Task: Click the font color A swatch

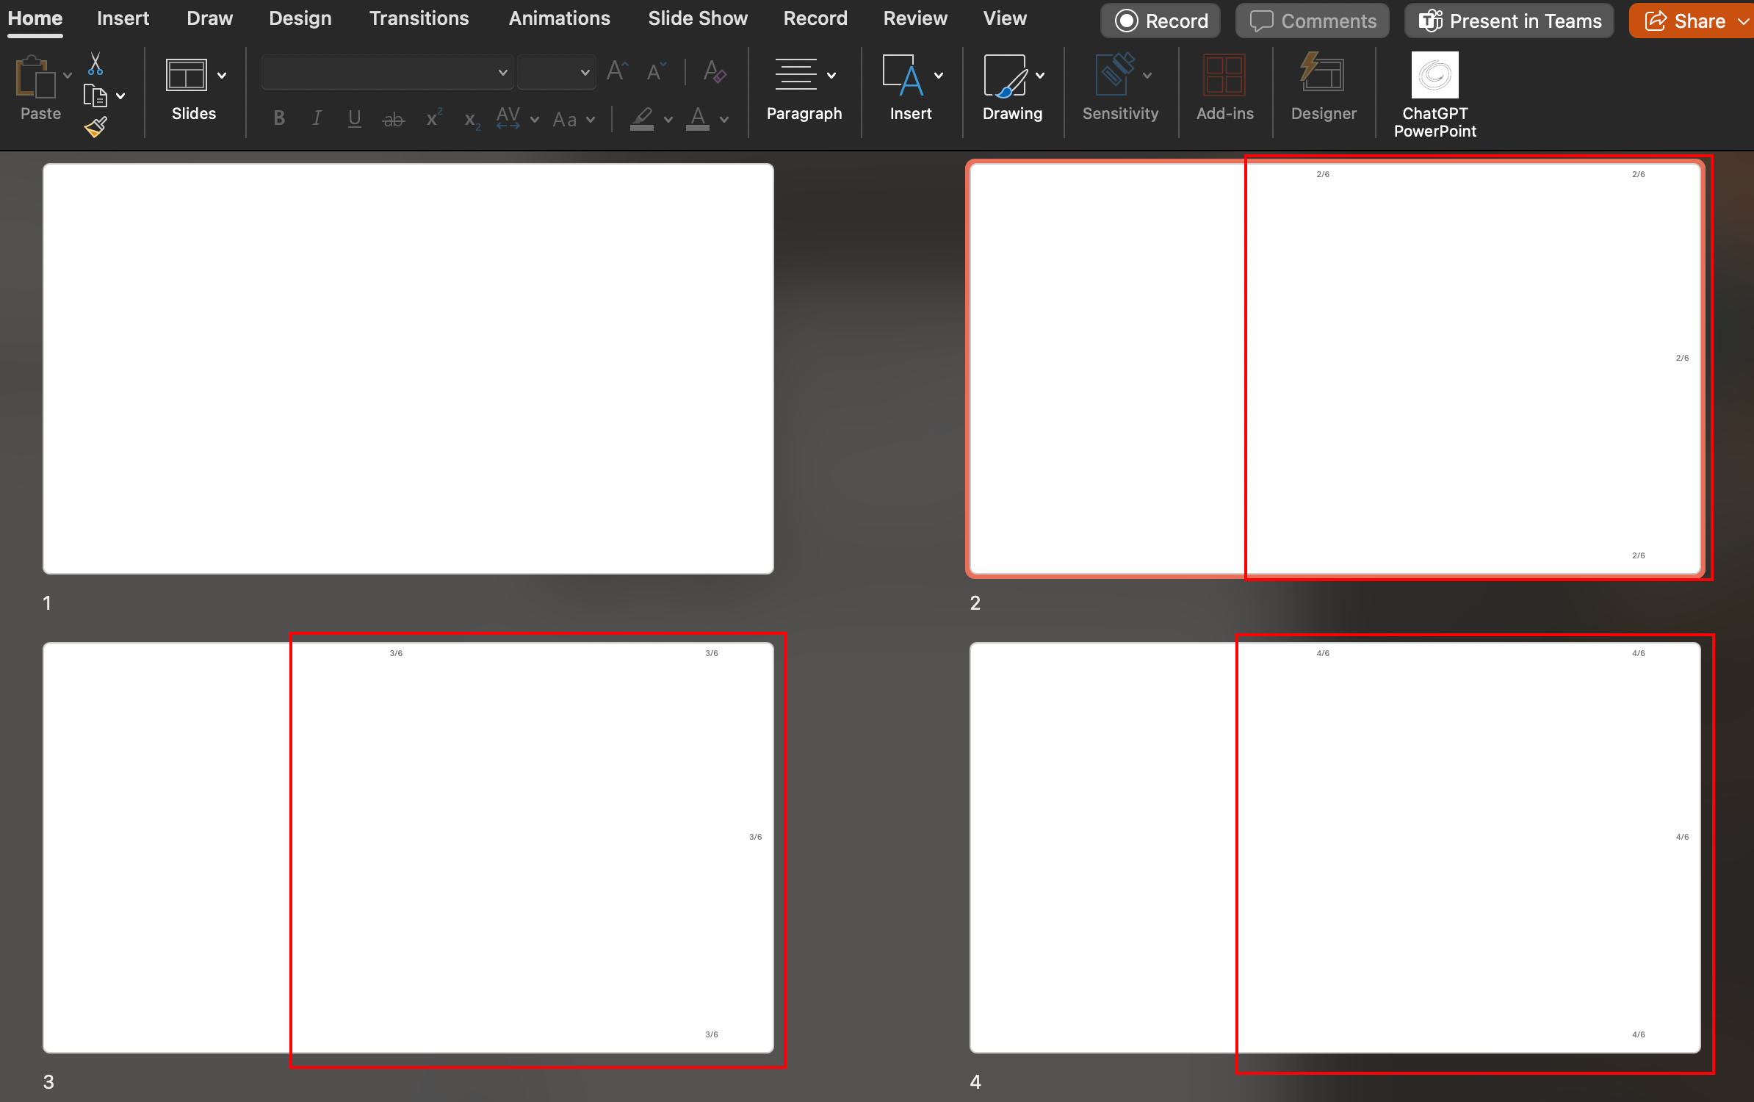Action: pos(698,118)
